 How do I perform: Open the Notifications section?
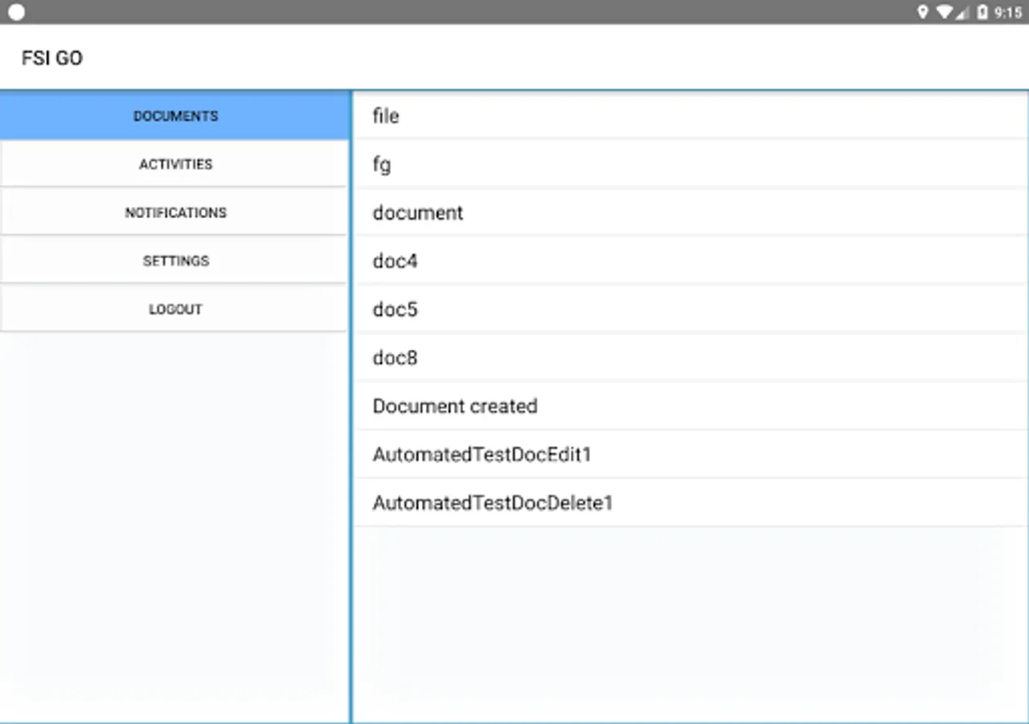[175, 212]
